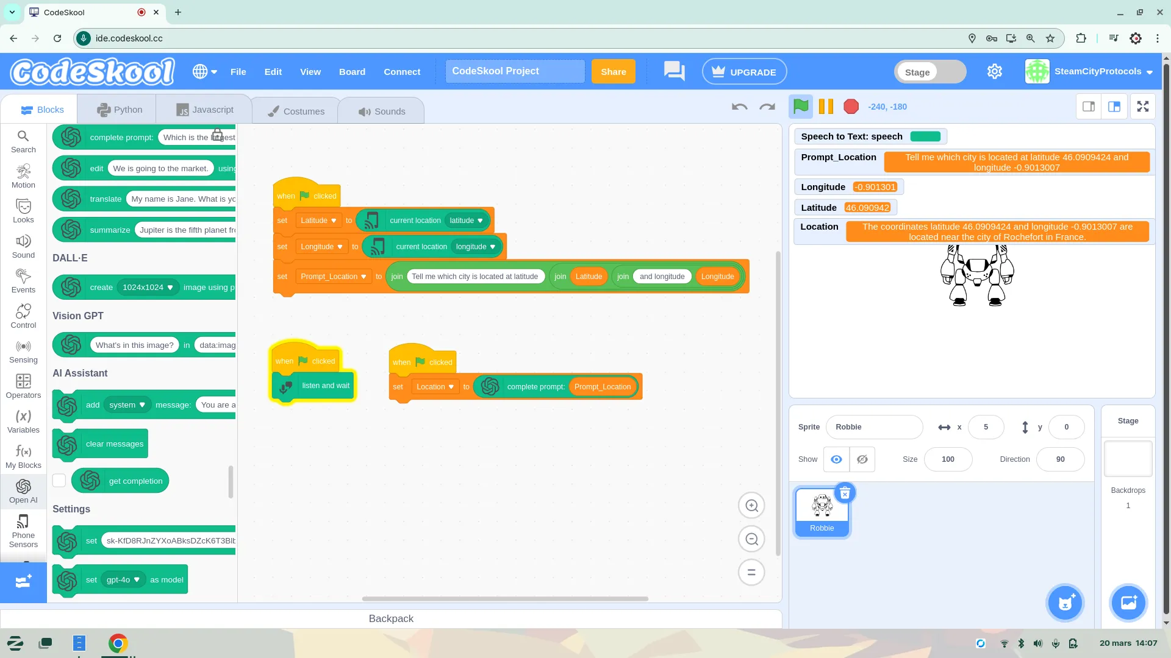Click the UPGRADE button
1171x658 pixels.
[x=744, y=72]
